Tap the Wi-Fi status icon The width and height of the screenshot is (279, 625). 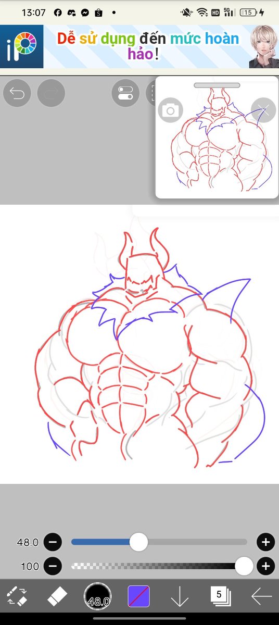tap(202, 12)
